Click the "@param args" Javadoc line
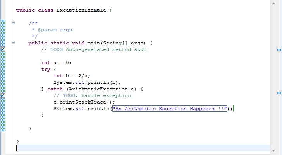 (x=52, y=30)
